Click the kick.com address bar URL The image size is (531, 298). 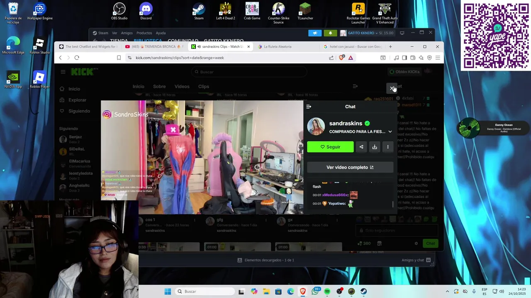[x=180, y=58]
